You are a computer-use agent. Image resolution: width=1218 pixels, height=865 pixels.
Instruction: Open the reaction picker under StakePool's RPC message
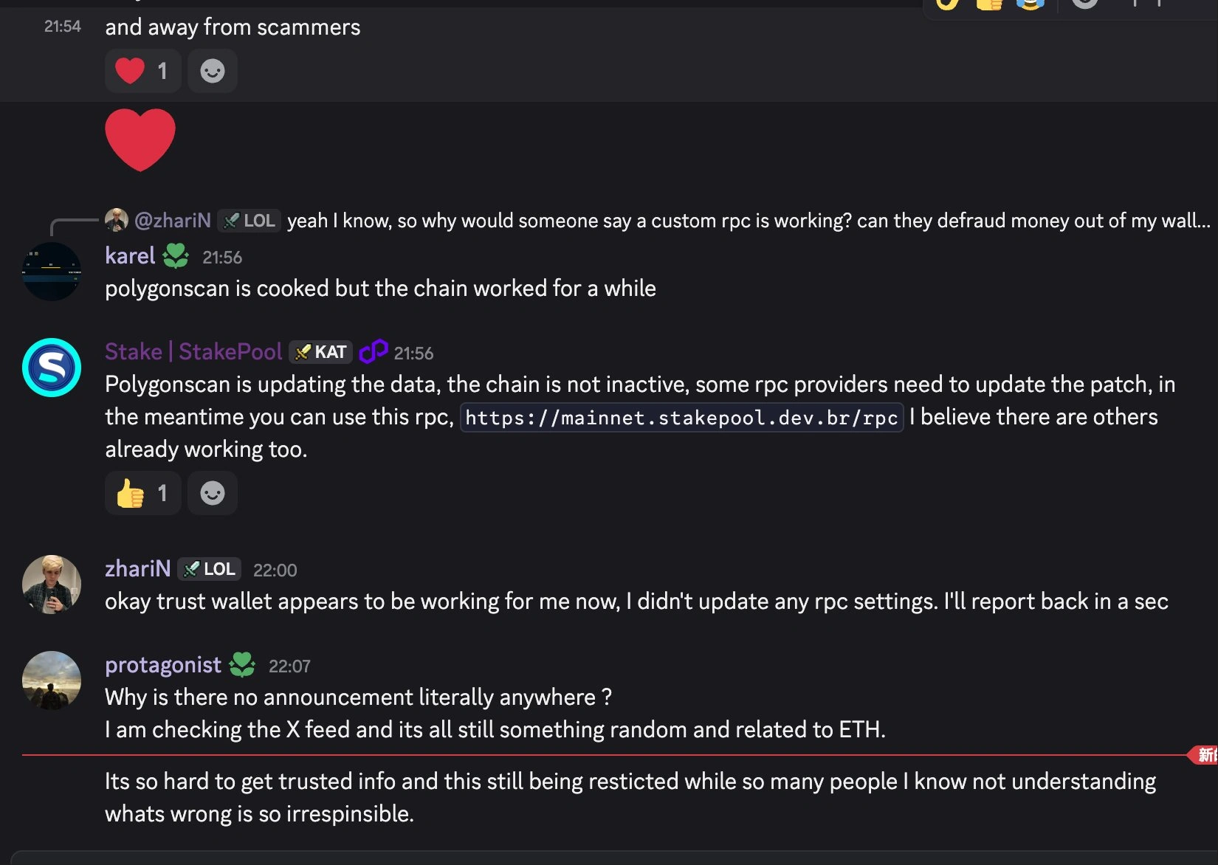tap(213, 493)
